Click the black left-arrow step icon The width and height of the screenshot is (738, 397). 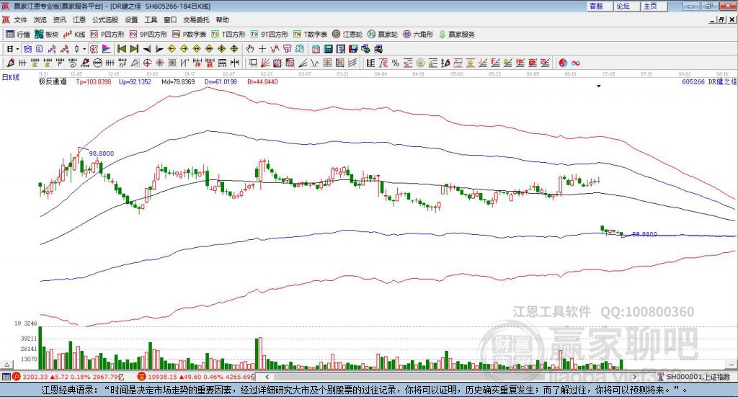coord(147,49)
